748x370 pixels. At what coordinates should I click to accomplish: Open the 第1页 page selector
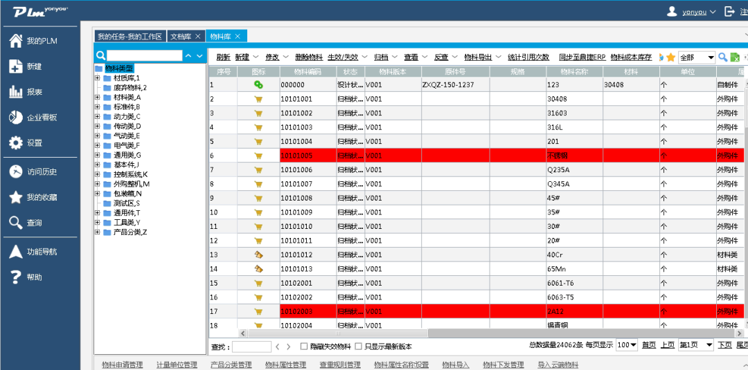[x=696, y=345]
